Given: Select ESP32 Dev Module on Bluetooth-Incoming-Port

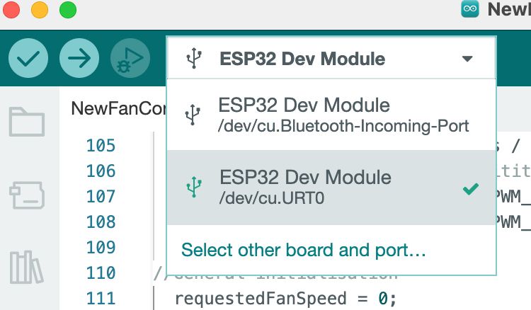Looking at the screenshot, I should 331,115.
